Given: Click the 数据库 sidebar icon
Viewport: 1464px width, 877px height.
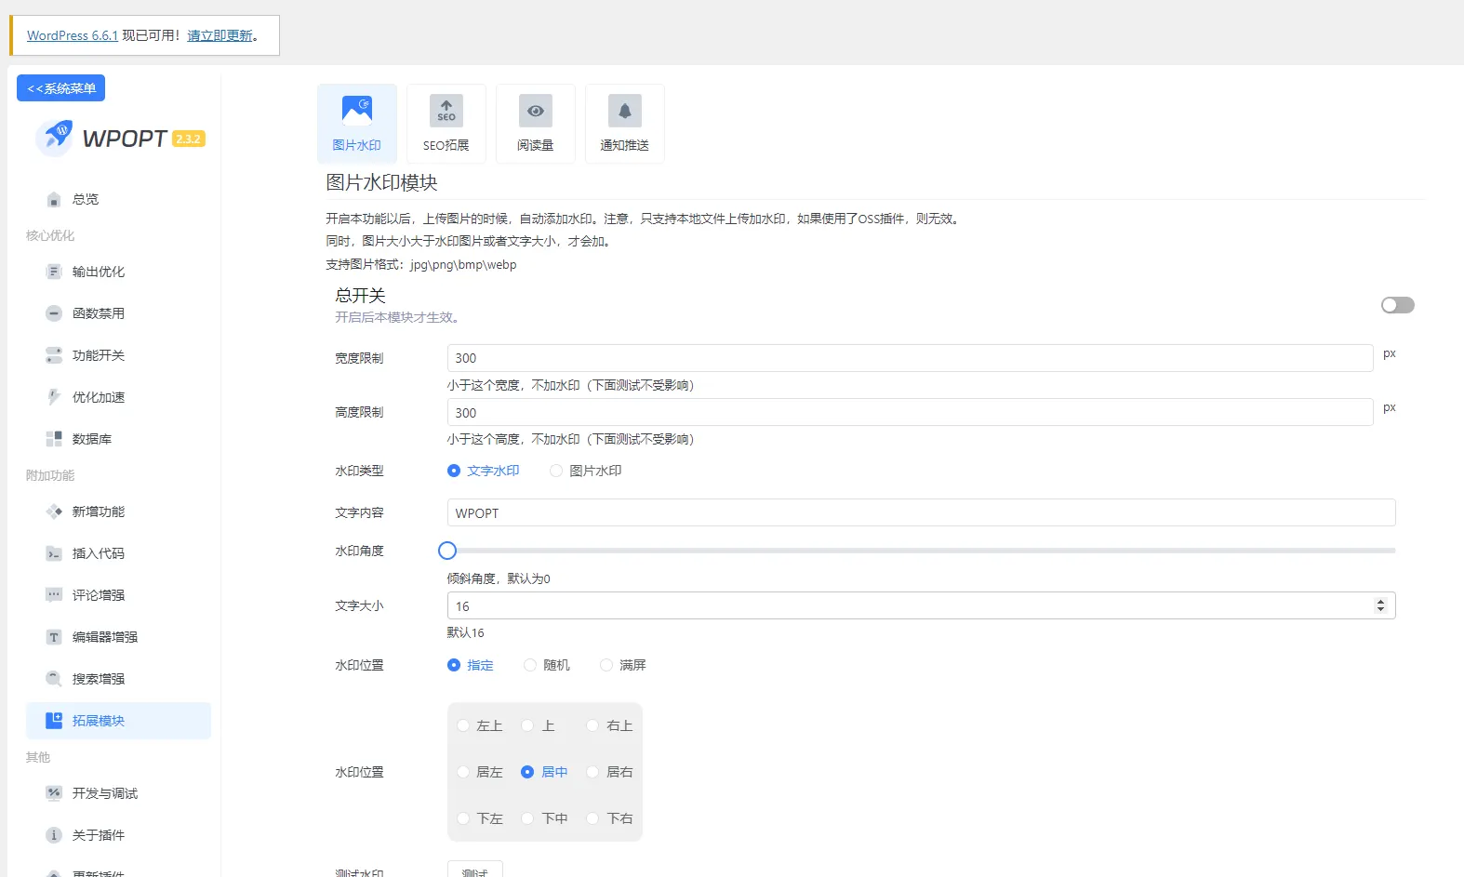Looking at the screenshot, I should 54,439.
